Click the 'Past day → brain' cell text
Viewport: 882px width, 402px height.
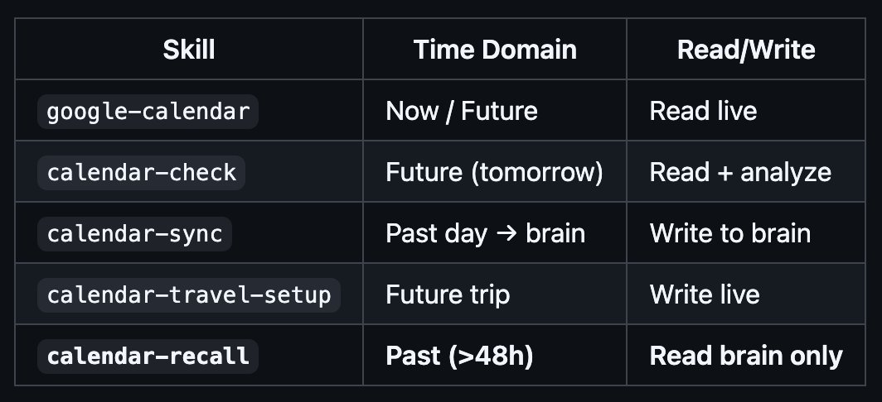pyautogui.click(x=486, y=233)
